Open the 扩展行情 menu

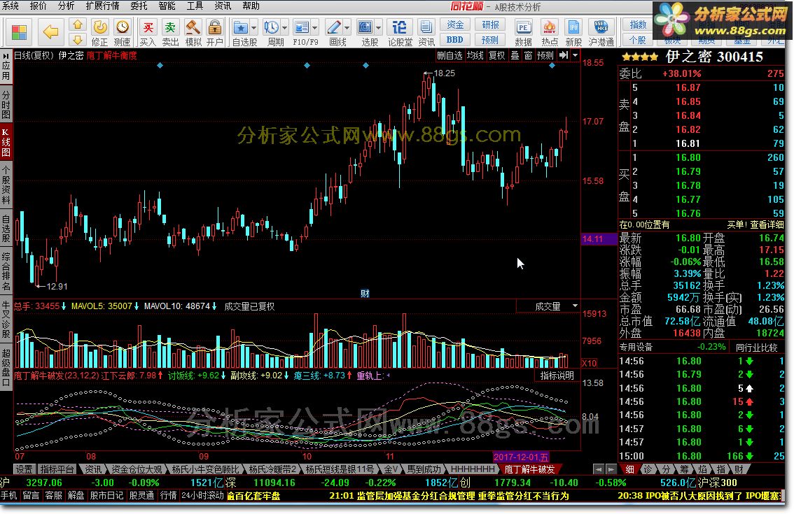coord(103,6)
